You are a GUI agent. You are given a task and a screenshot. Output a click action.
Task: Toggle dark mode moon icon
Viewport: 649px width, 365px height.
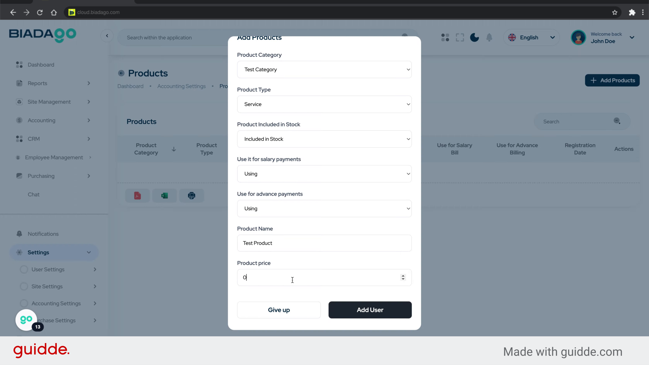(474, 38)
